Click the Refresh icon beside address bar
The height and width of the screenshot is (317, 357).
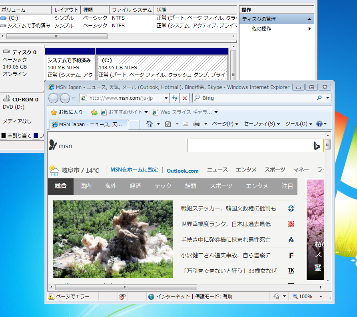click(x=175, y=98)
